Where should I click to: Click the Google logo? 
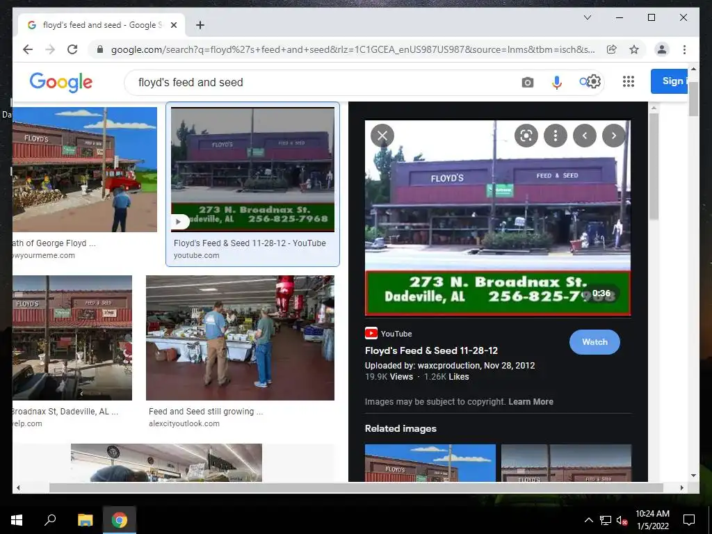pyautogui.click(x=61, y=82)
